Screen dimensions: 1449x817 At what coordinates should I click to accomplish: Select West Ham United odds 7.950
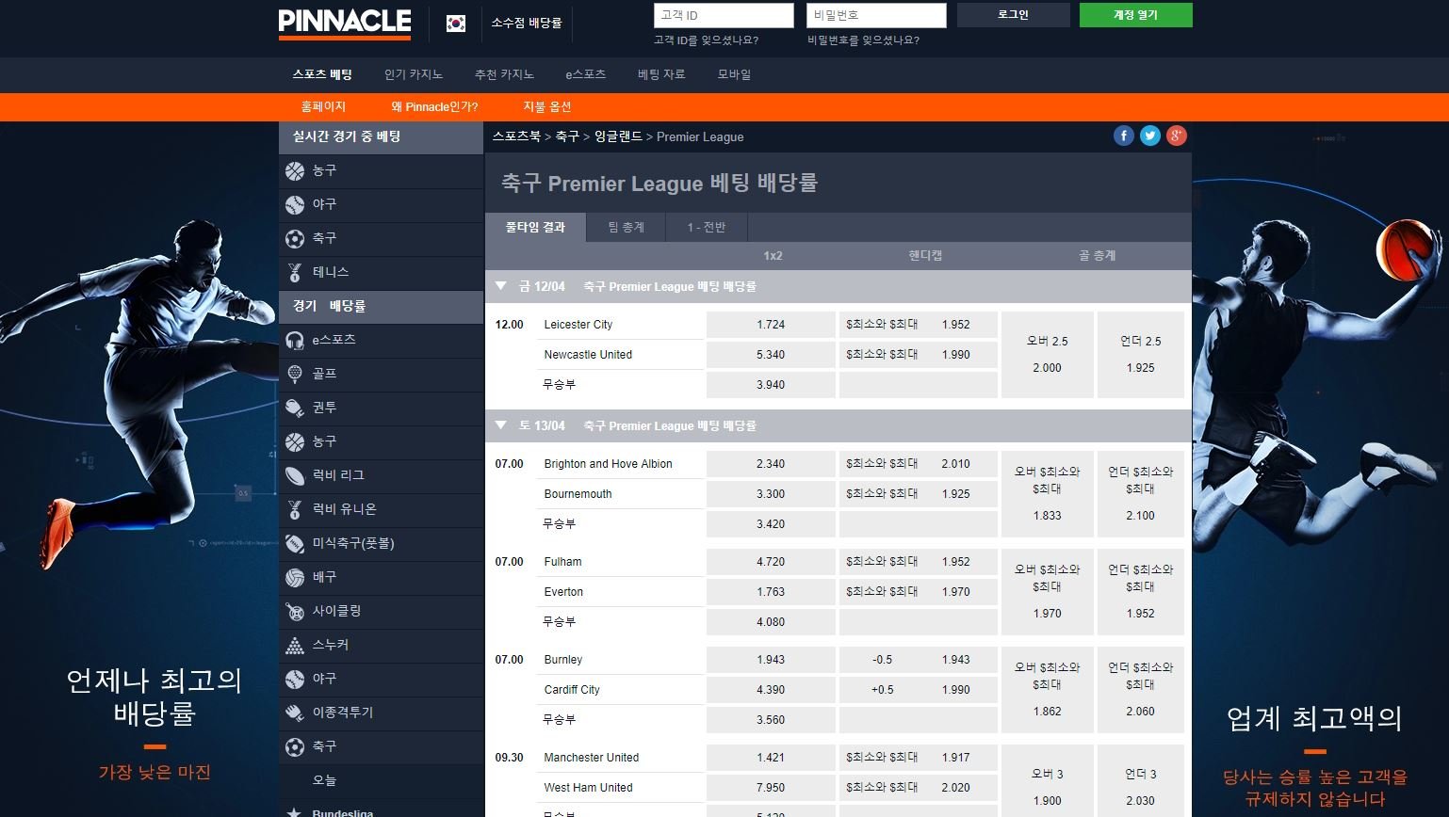[771, 788]
